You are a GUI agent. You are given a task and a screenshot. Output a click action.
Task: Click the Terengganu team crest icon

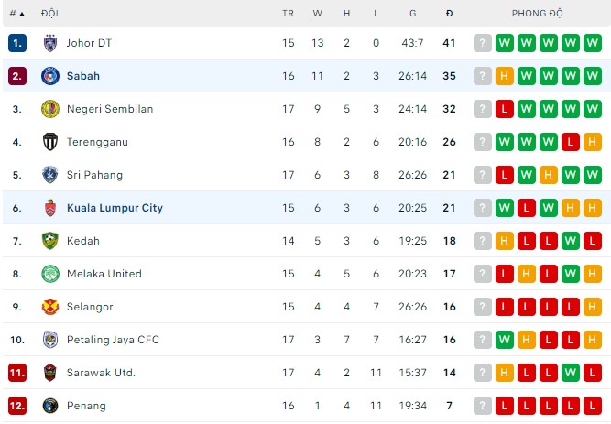click(x=49, y=142)
